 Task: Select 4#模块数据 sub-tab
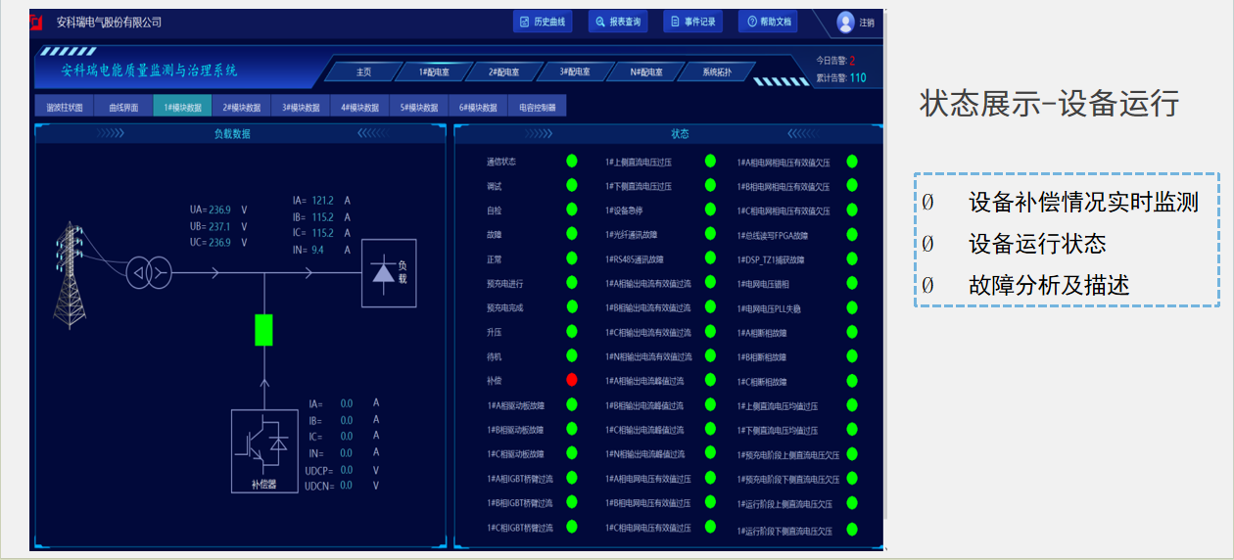(x=359, y=107)
